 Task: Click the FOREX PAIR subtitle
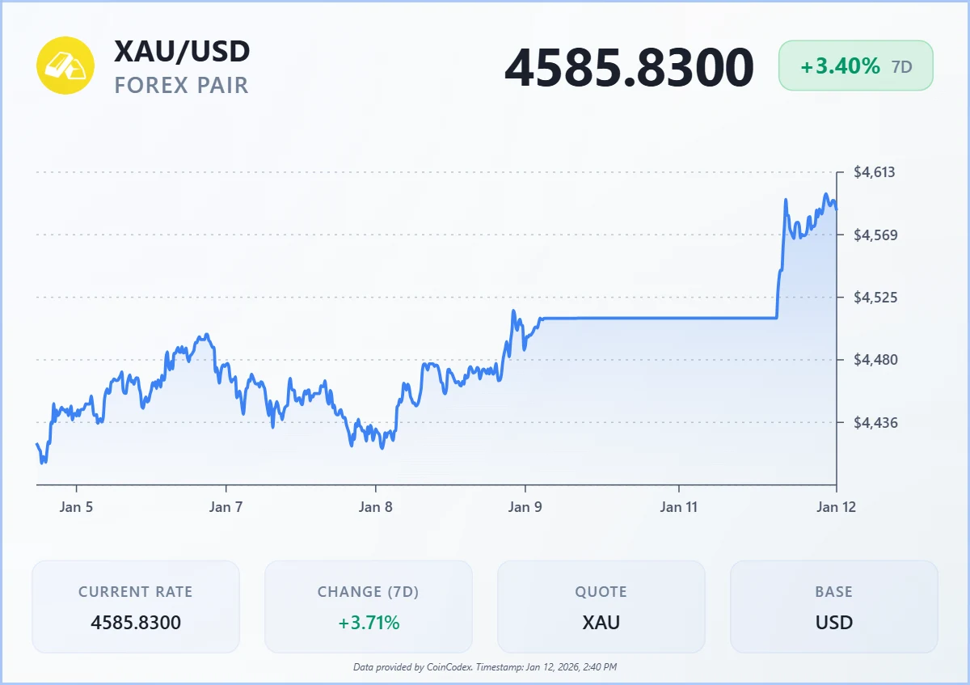(x=181, y=85)
